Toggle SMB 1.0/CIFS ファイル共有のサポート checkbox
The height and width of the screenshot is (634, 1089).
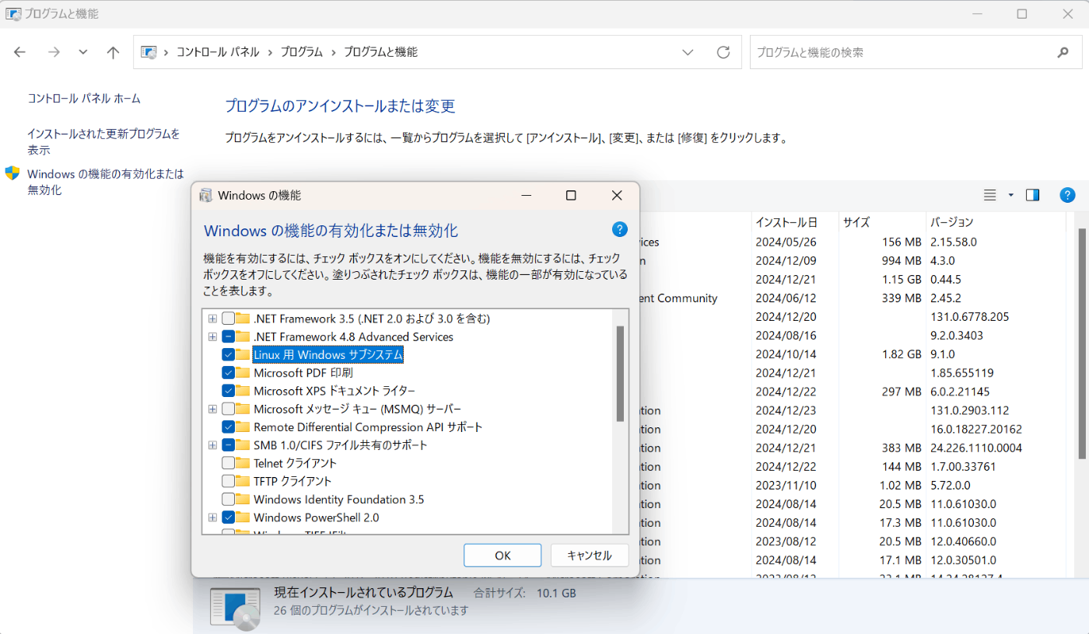pos(228,445)
